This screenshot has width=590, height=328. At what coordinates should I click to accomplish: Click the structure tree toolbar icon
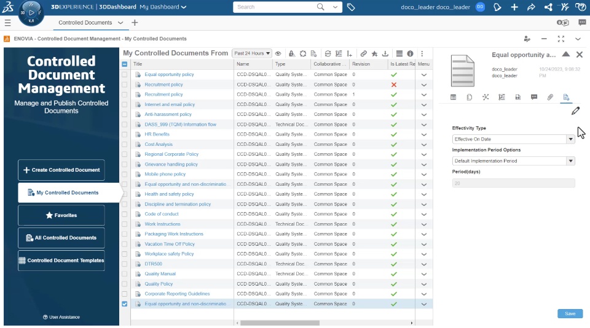click(x=339, y=54)
